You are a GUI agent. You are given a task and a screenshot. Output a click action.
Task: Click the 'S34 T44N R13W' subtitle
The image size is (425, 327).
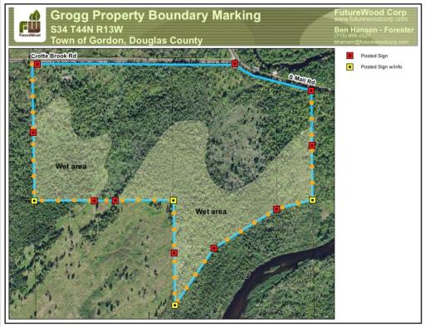coord(86,29)
